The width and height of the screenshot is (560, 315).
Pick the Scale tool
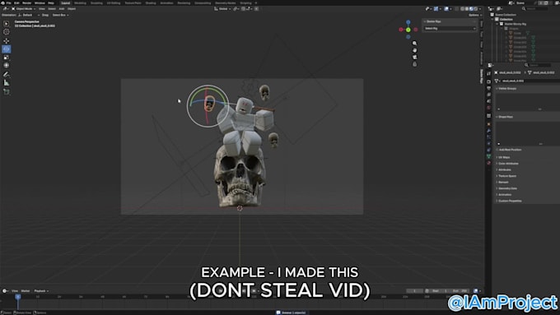(7, 57)
